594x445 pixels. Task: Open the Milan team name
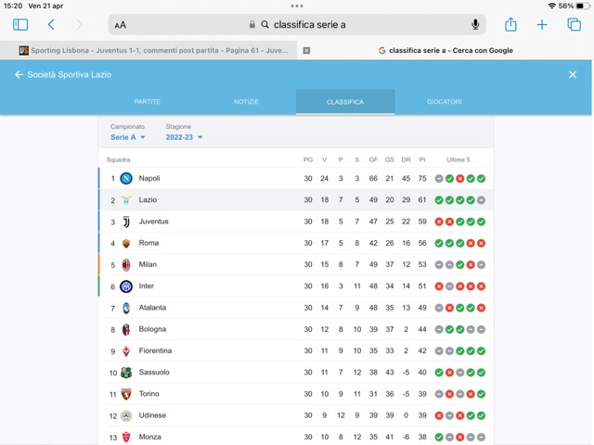pos(148,264)
